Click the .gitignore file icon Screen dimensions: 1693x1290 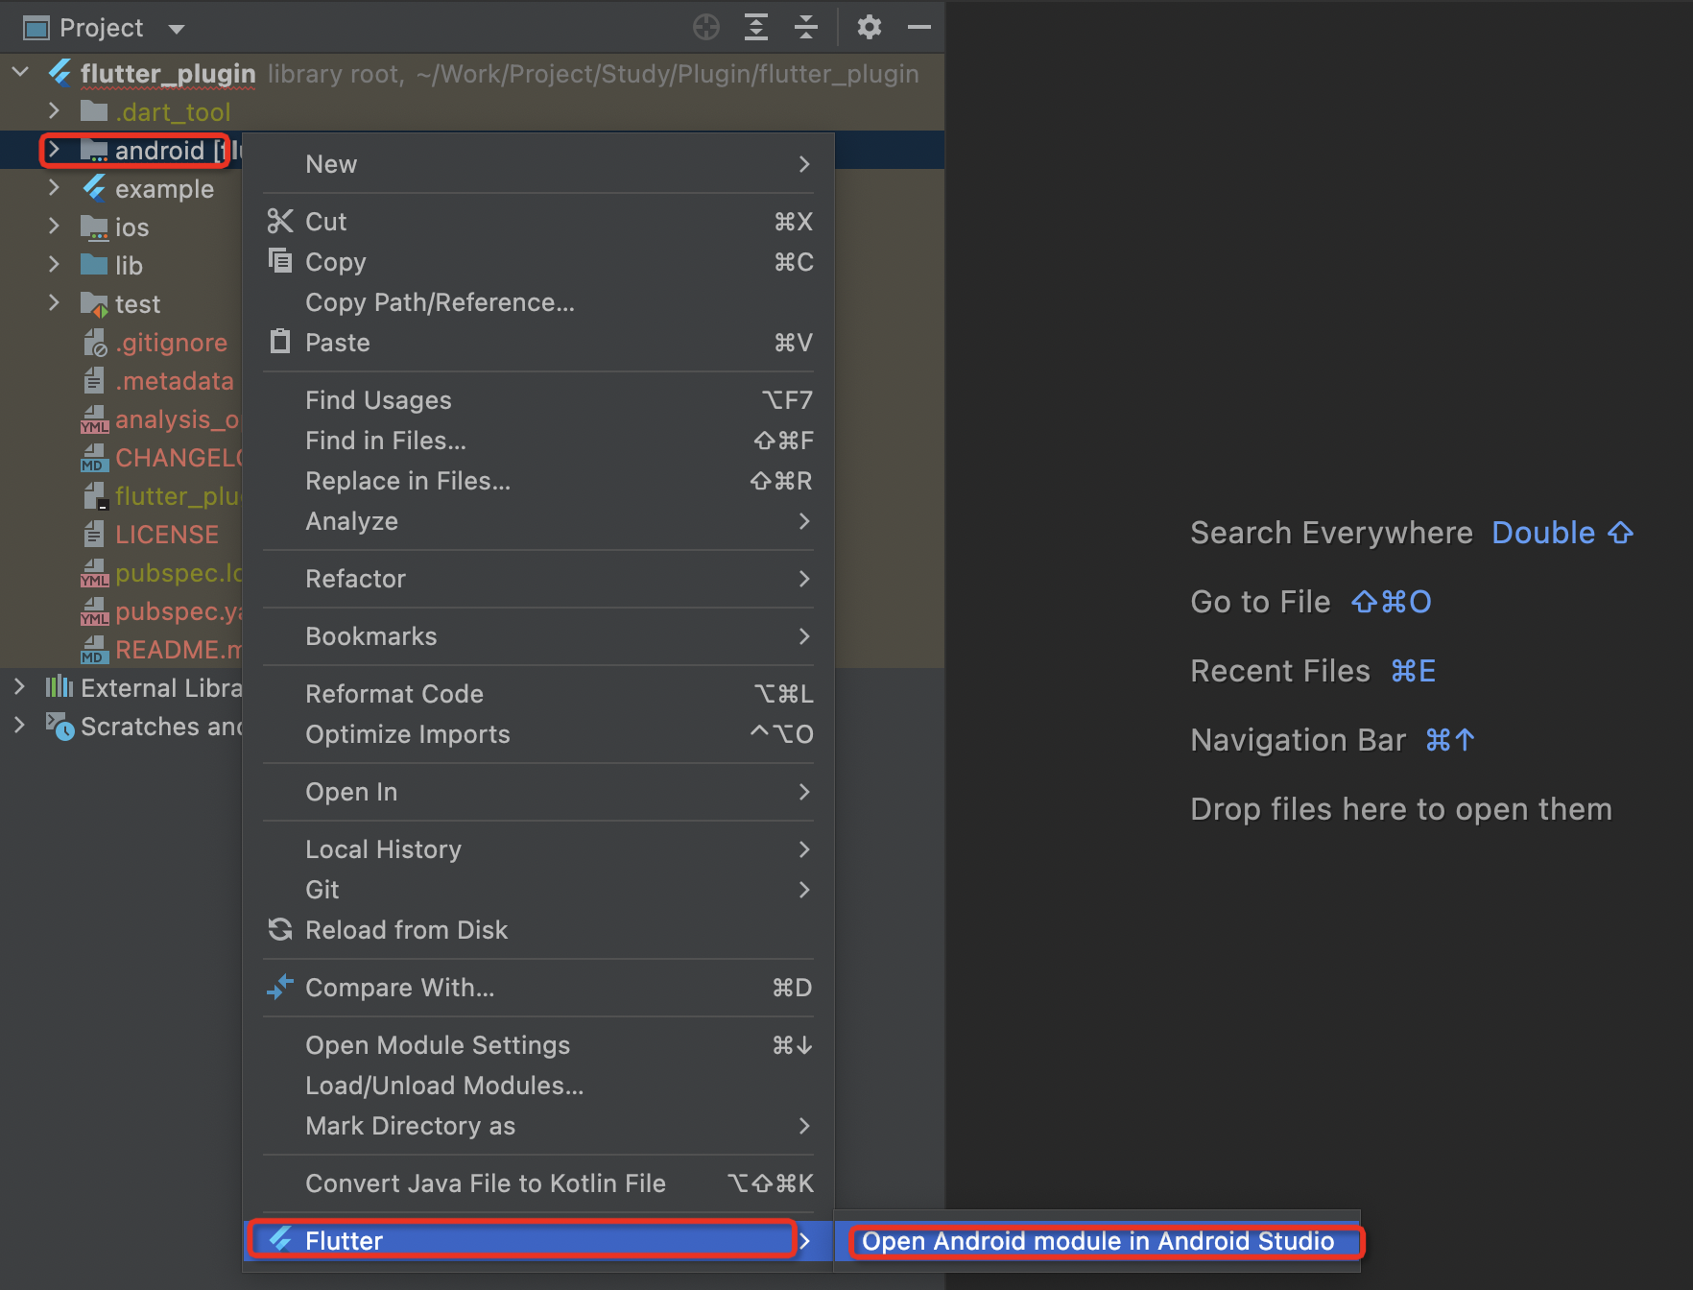click(94, 343)
